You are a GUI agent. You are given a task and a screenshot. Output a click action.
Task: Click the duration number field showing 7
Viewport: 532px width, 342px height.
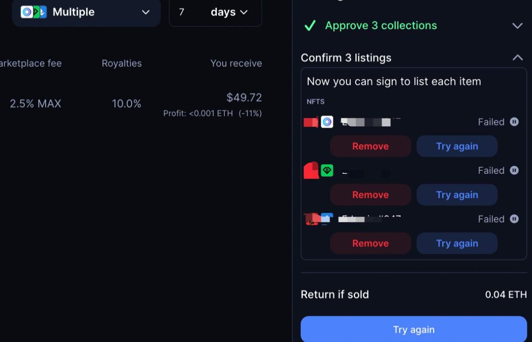[182, 12]
